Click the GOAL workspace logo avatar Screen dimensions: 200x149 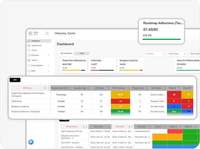click(x=30, y=33)
